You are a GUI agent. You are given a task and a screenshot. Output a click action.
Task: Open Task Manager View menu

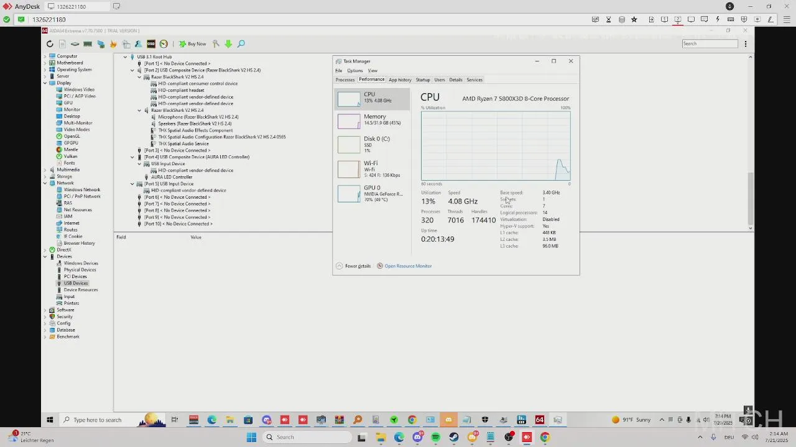pos(373,71)
